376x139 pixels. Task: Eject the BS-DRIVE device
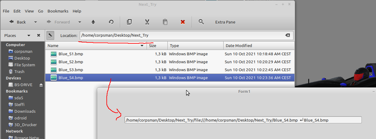point(41,85)
